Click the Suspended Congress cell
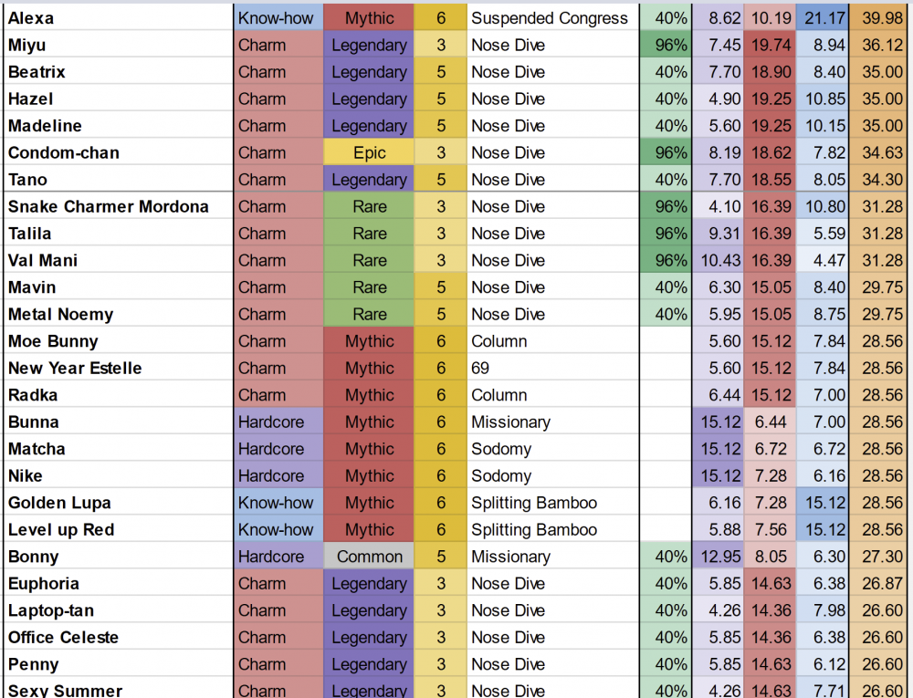 point(552,18)
